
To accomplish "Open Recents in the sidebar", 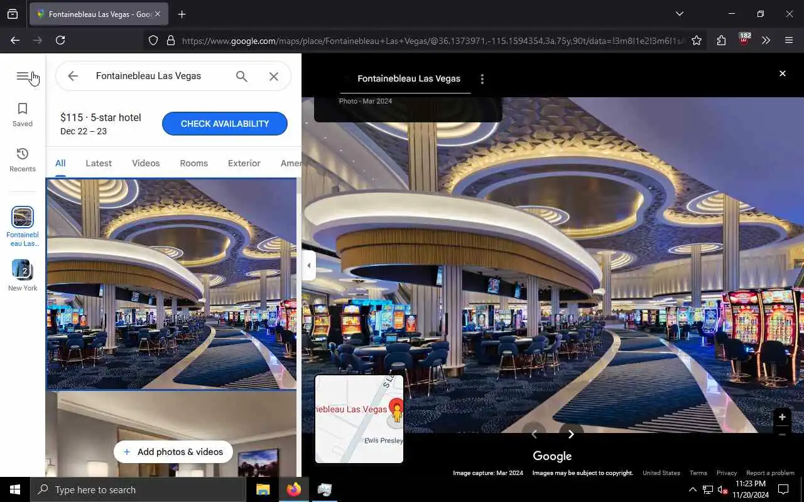I will [23, 160].
